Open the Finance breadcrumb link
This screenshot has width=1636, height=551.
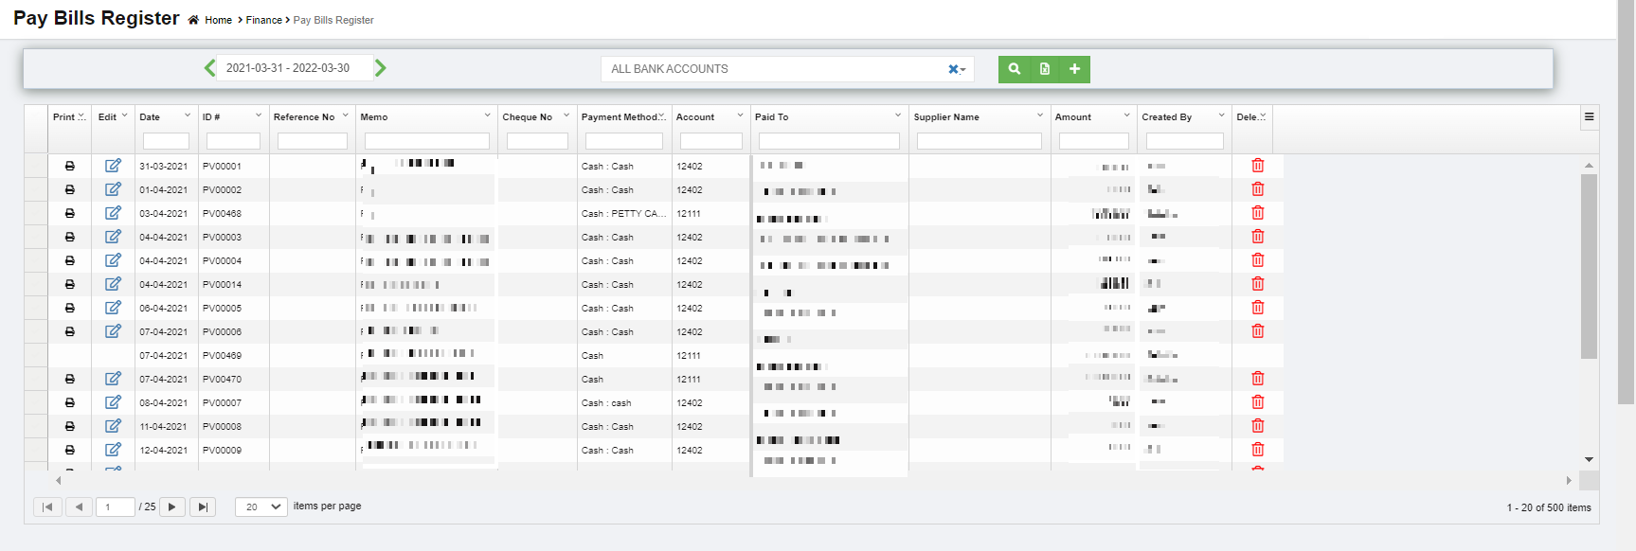pyautogui.click(x=263, y=20)
